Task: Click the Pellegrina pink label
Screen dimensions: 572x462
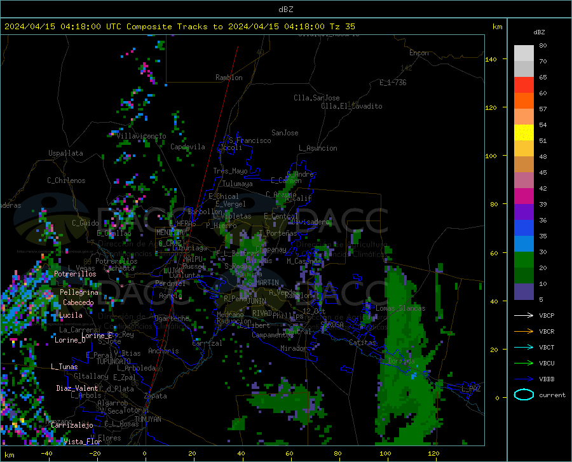Action: point(79,292)
